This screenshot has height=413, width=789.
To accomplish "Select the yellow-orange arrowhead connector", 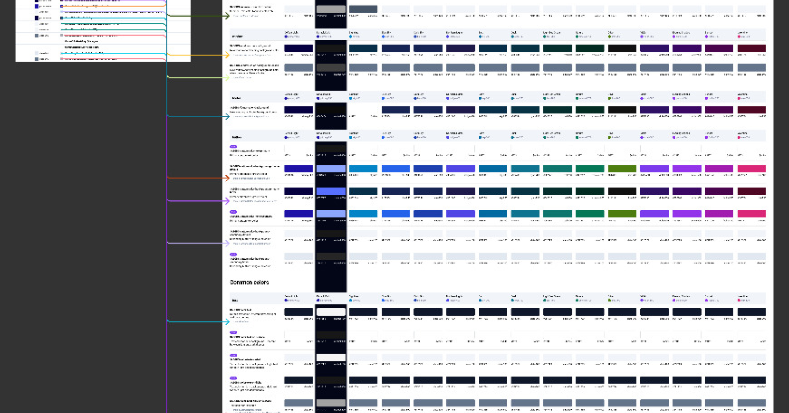I will [227, 55].
